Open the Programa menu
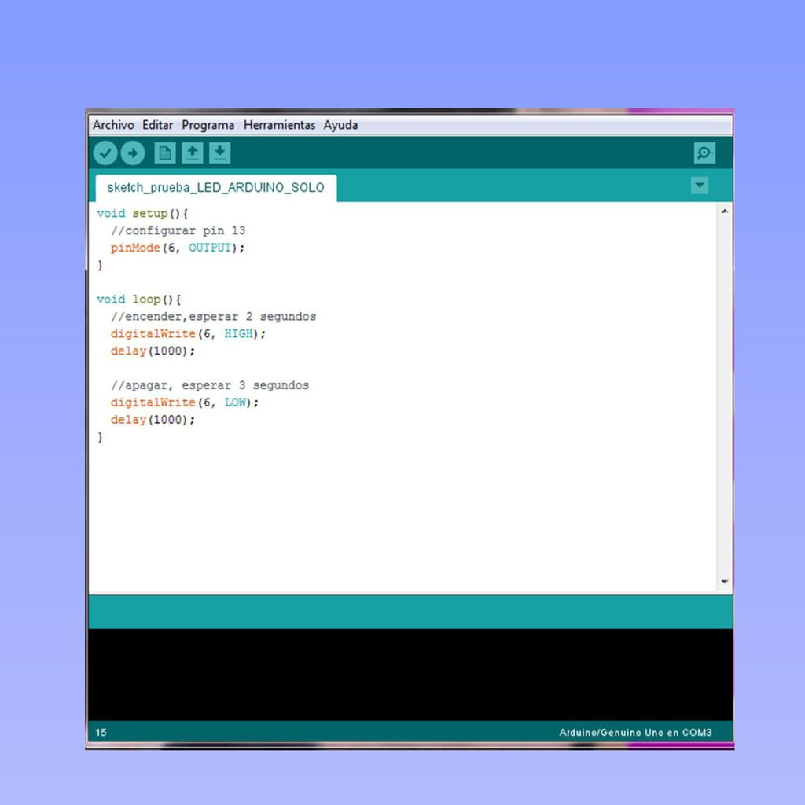The height and width of the screenshot is (805, 805). click(x=208, y=125)
